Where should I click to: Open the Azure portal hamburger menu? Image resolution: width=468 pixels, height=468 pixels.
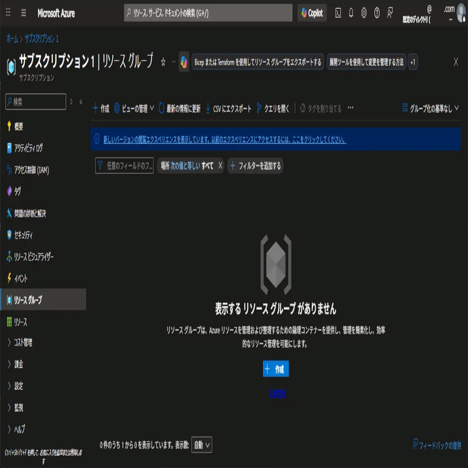24,13
